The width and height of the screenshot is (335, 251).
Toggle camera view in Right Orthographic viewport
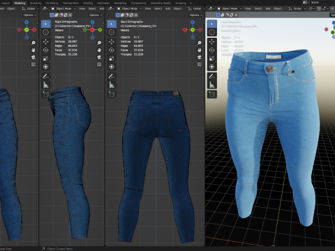point(99,57)
